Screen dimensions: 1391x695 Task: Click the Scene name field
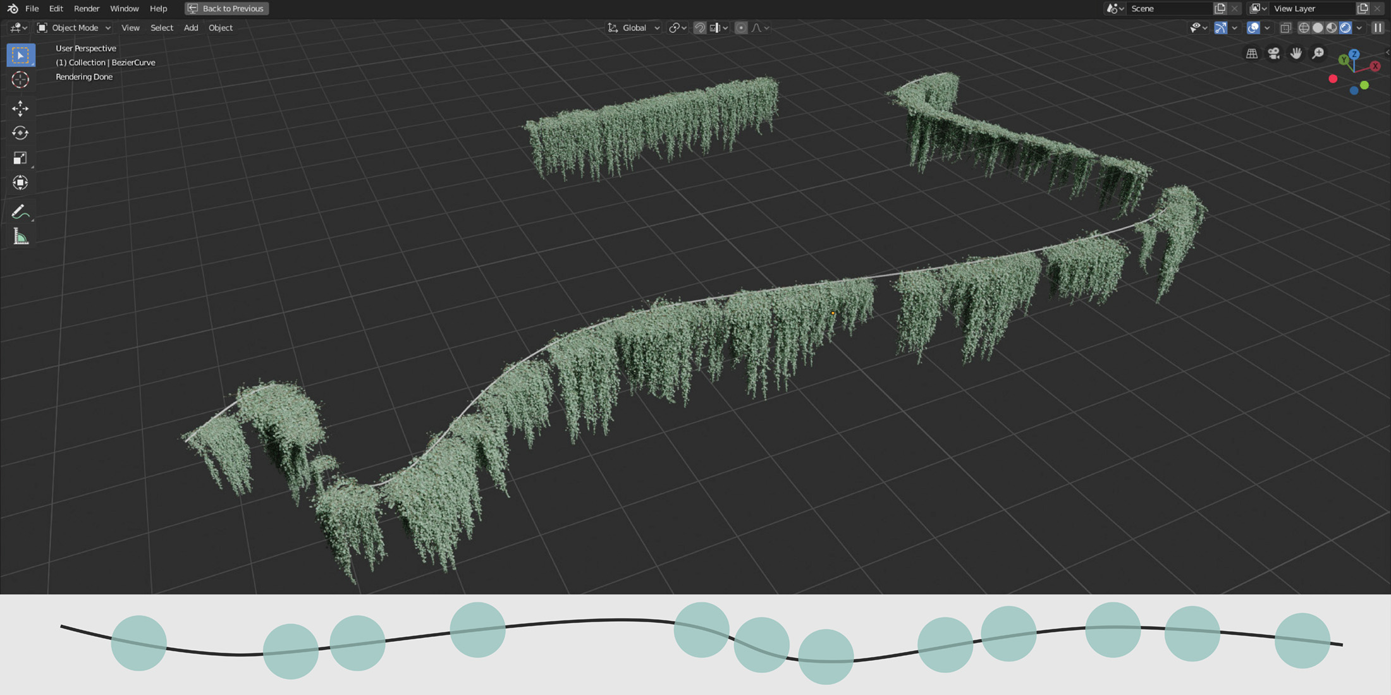pos(1168,8)
